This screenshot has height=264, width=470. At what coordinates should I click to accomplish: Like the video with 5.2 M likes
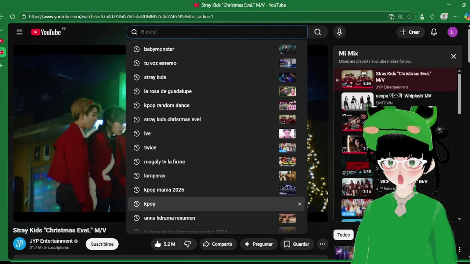[164, 244]
